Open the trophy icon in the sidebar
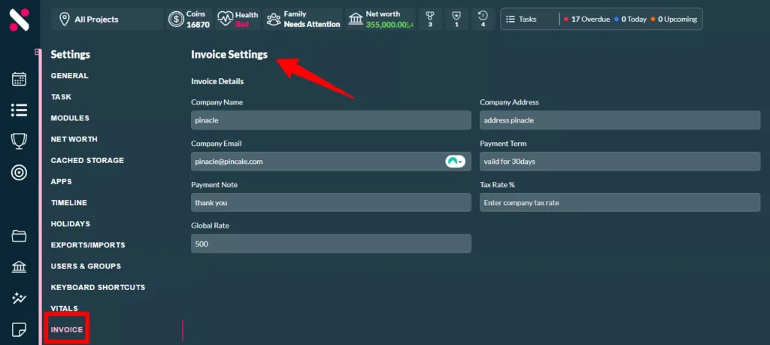Viewport: 770px width, 345px height. tap(19, 141)
